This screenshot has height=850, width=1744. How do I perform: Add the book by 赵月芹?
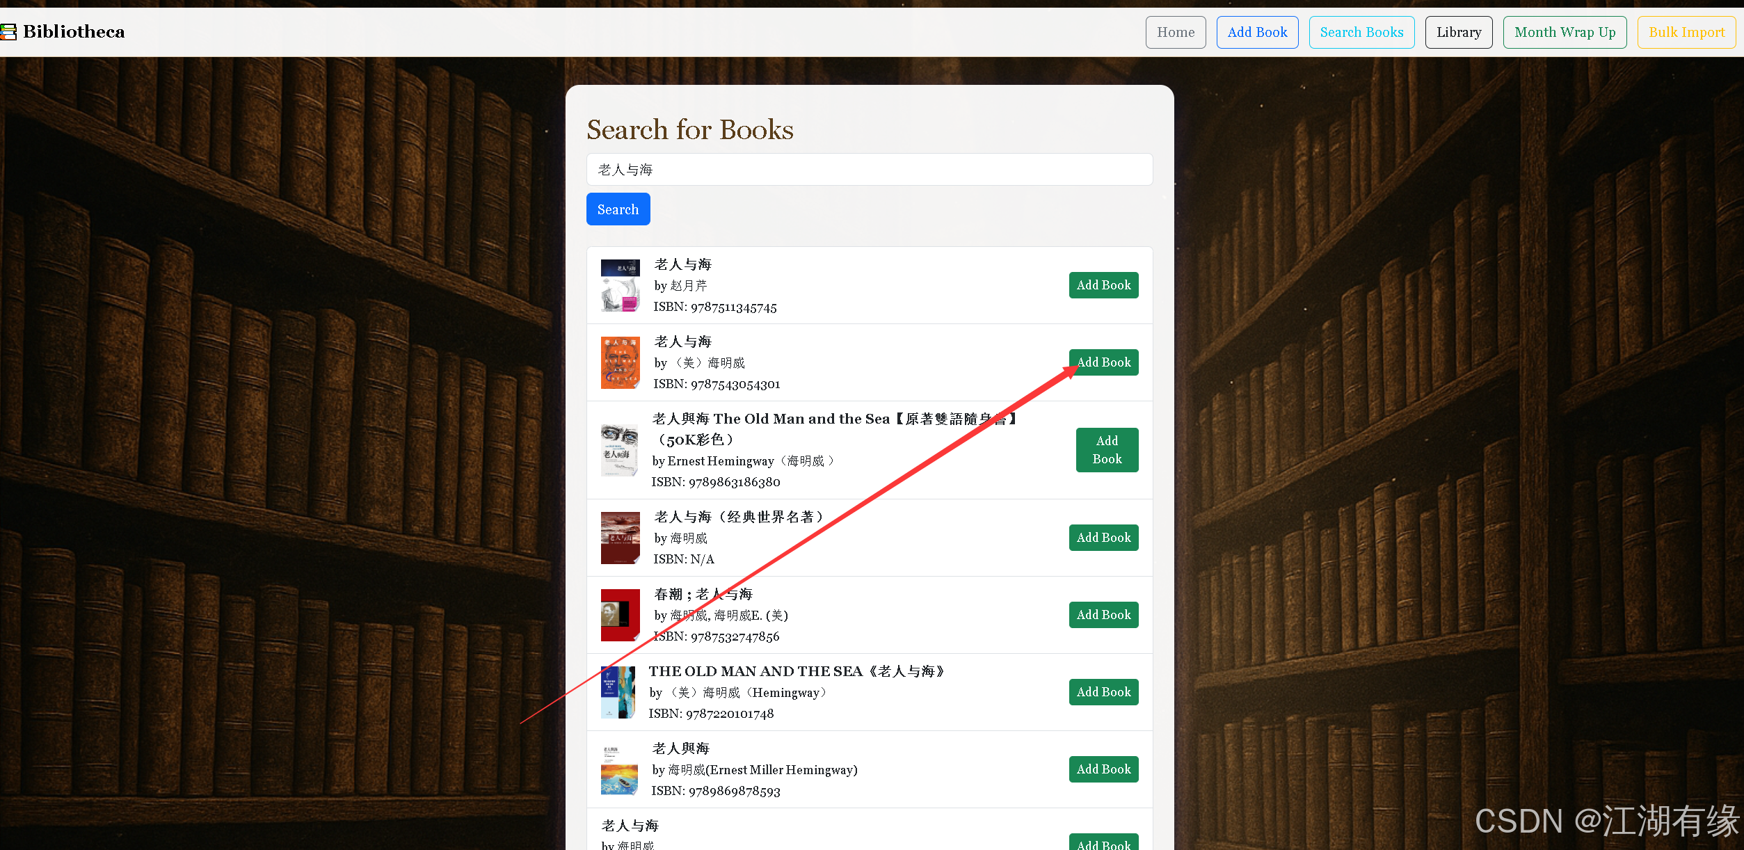1103,285
